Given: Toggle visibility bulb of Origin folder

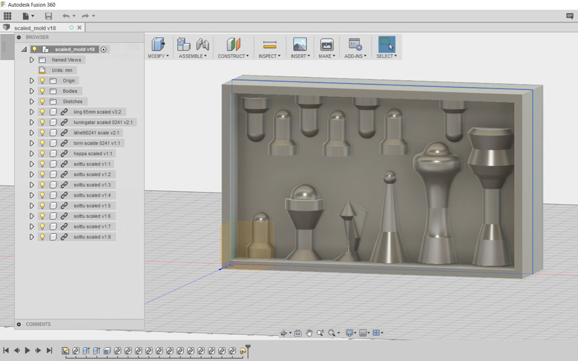Looking at the screenshot, I should pyautogui.click(x=42, y=81).
